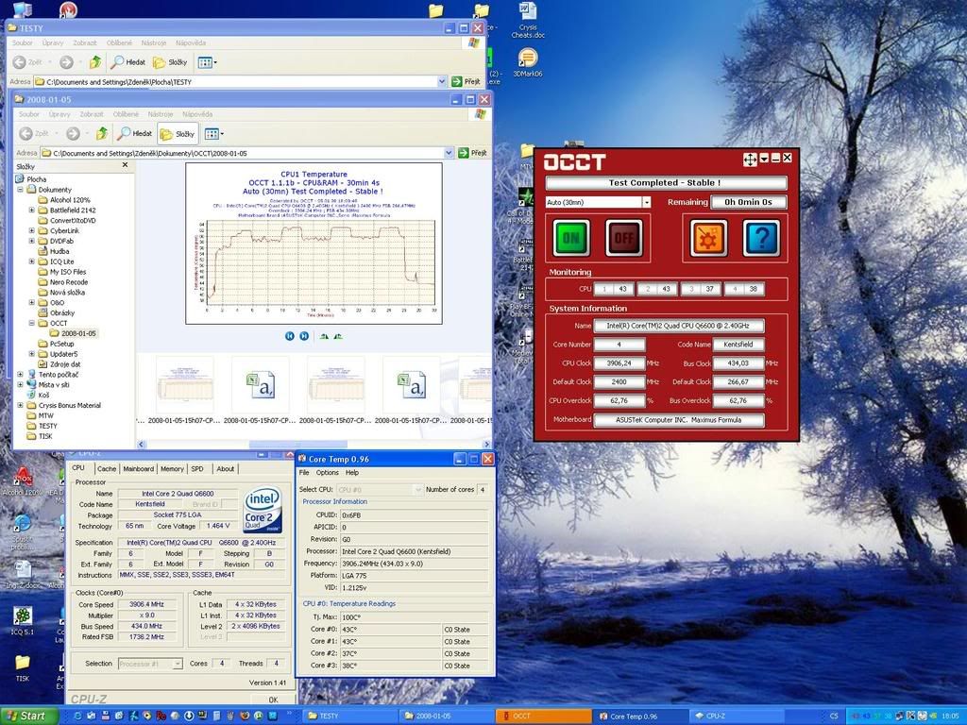Viewport: 967px width, 725px height.
Task: Click the OCCT move-window crosshair icon
Action: (750, 159)
